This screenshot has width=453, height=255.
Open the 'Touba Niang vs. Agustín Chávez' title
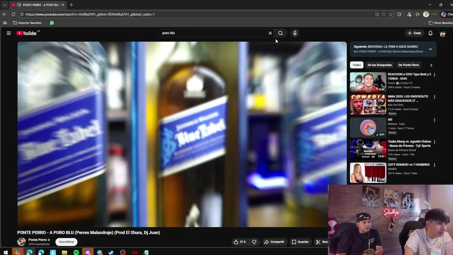click(409, 143)
